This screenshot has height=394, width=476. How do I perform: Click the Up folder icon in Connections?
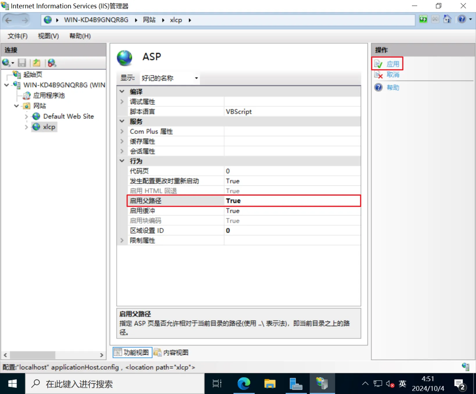[37, 63]
